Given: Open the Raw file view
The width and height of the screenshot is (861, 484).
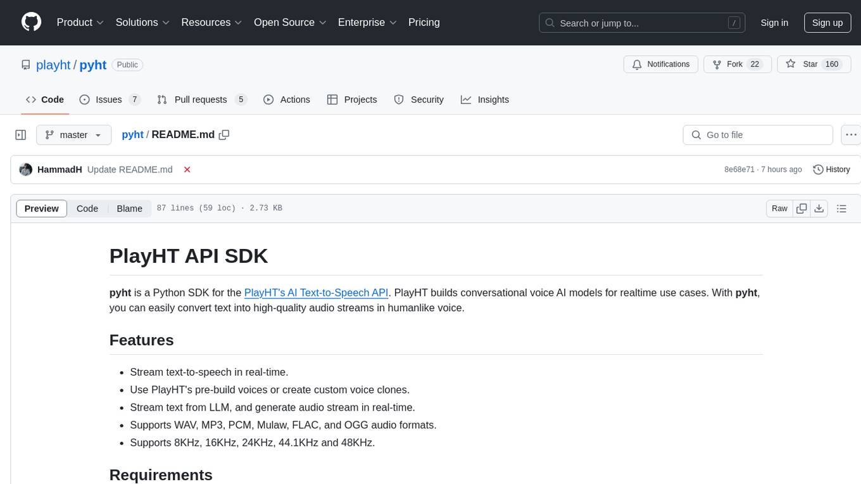Looking at the screenshot, I should [779, 208].
